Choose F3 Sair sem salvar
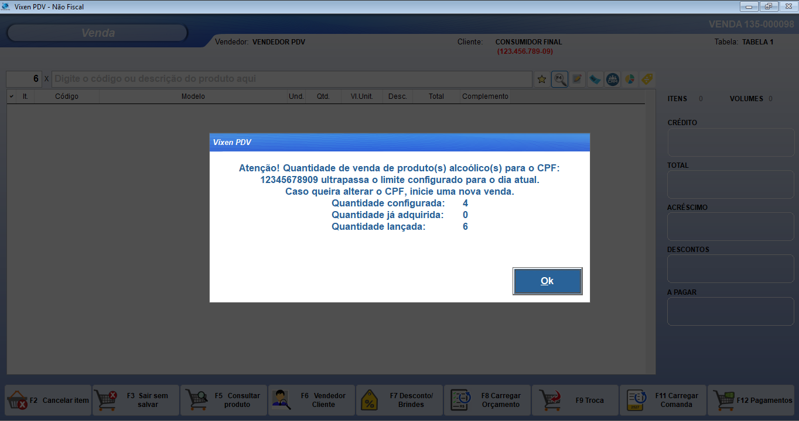 click(x=136, y=401)
